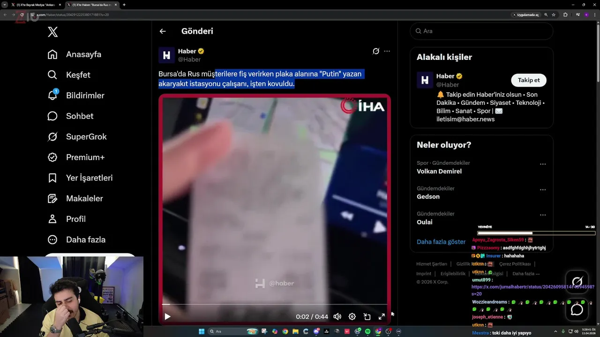Open the browser tab search dropdown
Image resolution: width=600 pixels, height=337 pixels.
pos(5,5)
